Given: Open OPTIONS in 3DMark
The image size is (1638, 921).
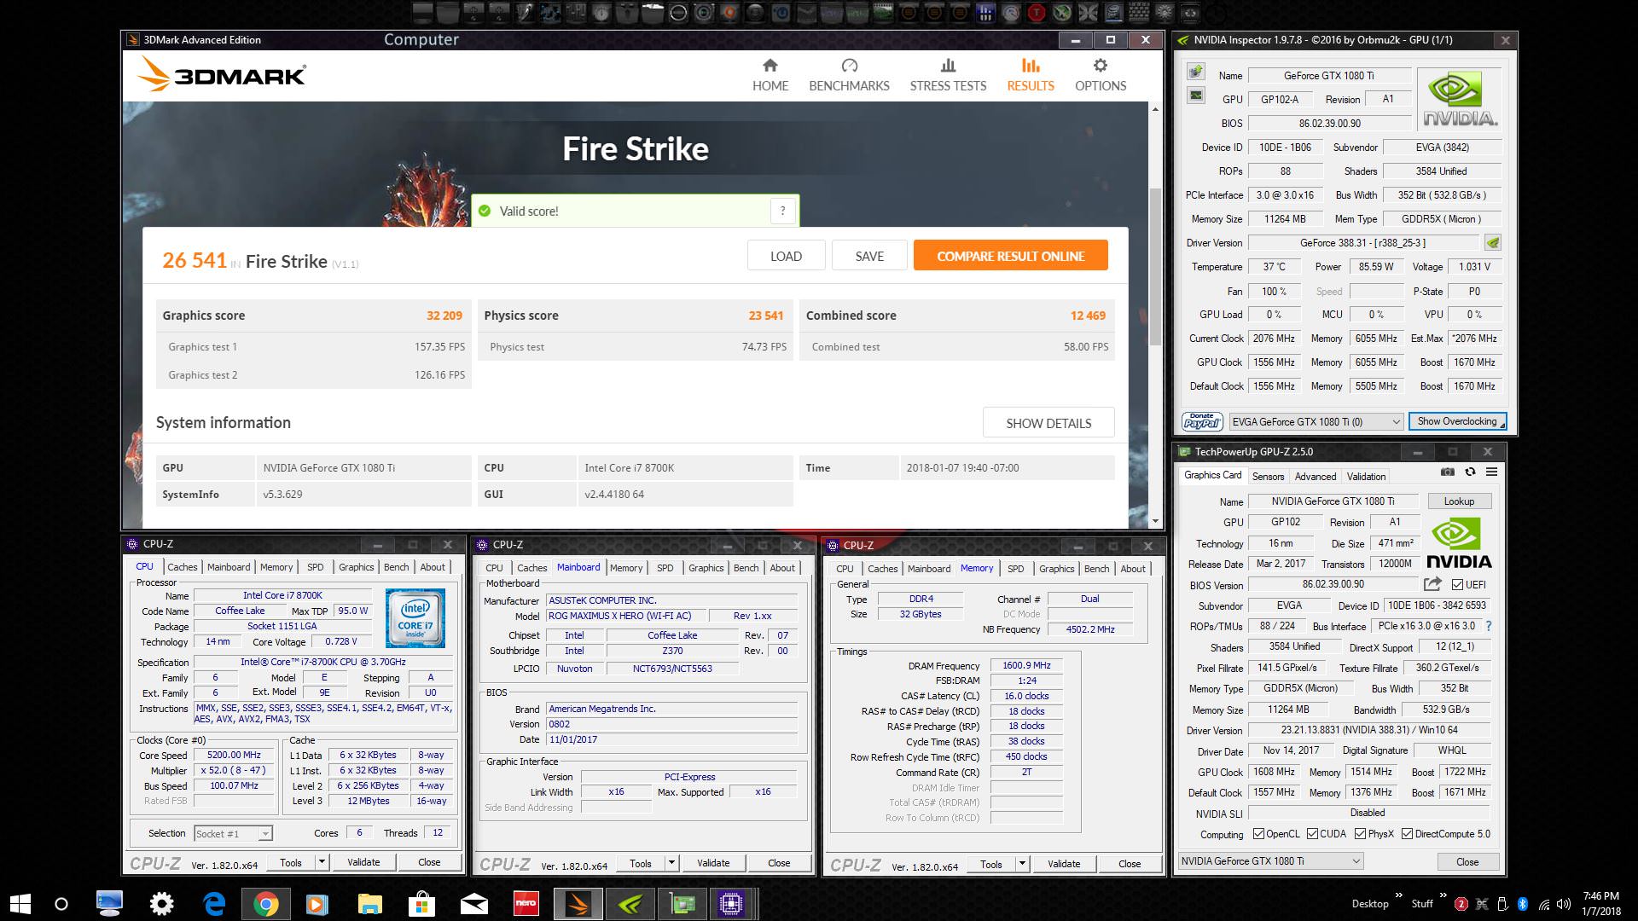Looking at the screenshot, I should click(x=1101, y=75).
